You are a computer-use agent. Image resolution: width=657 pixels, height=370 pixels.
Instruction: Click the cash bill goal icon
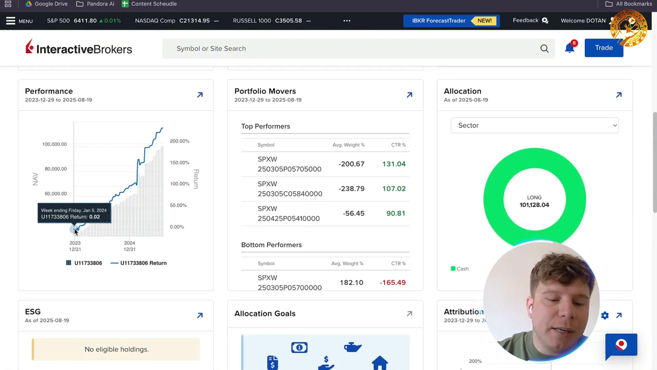click(299, 347)
